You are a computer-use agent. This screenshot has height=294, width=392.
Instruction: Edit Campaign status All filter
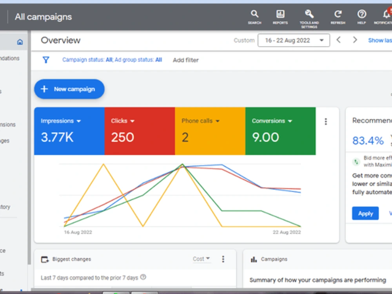click(112, 60)
